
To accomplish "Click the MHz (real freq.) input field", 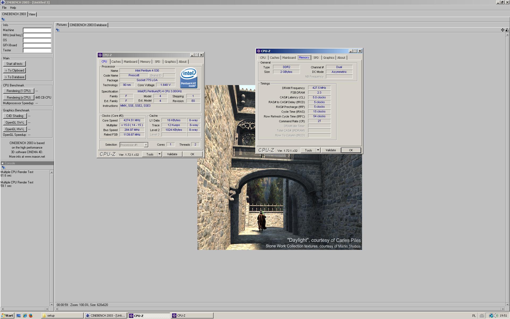I will [37, 35].
